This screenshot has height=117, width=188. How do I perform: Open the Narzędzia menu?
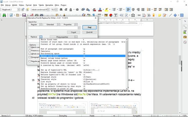pyautogui.click(x=49, y=5)
